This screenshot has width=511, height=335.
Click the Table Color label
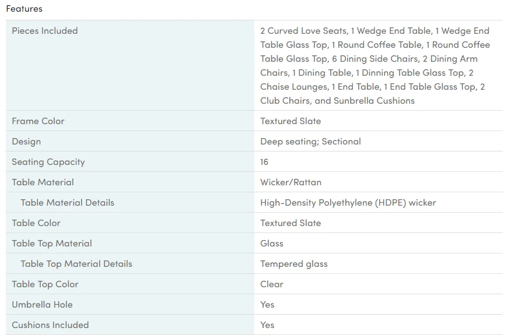[x=36, y=223]
